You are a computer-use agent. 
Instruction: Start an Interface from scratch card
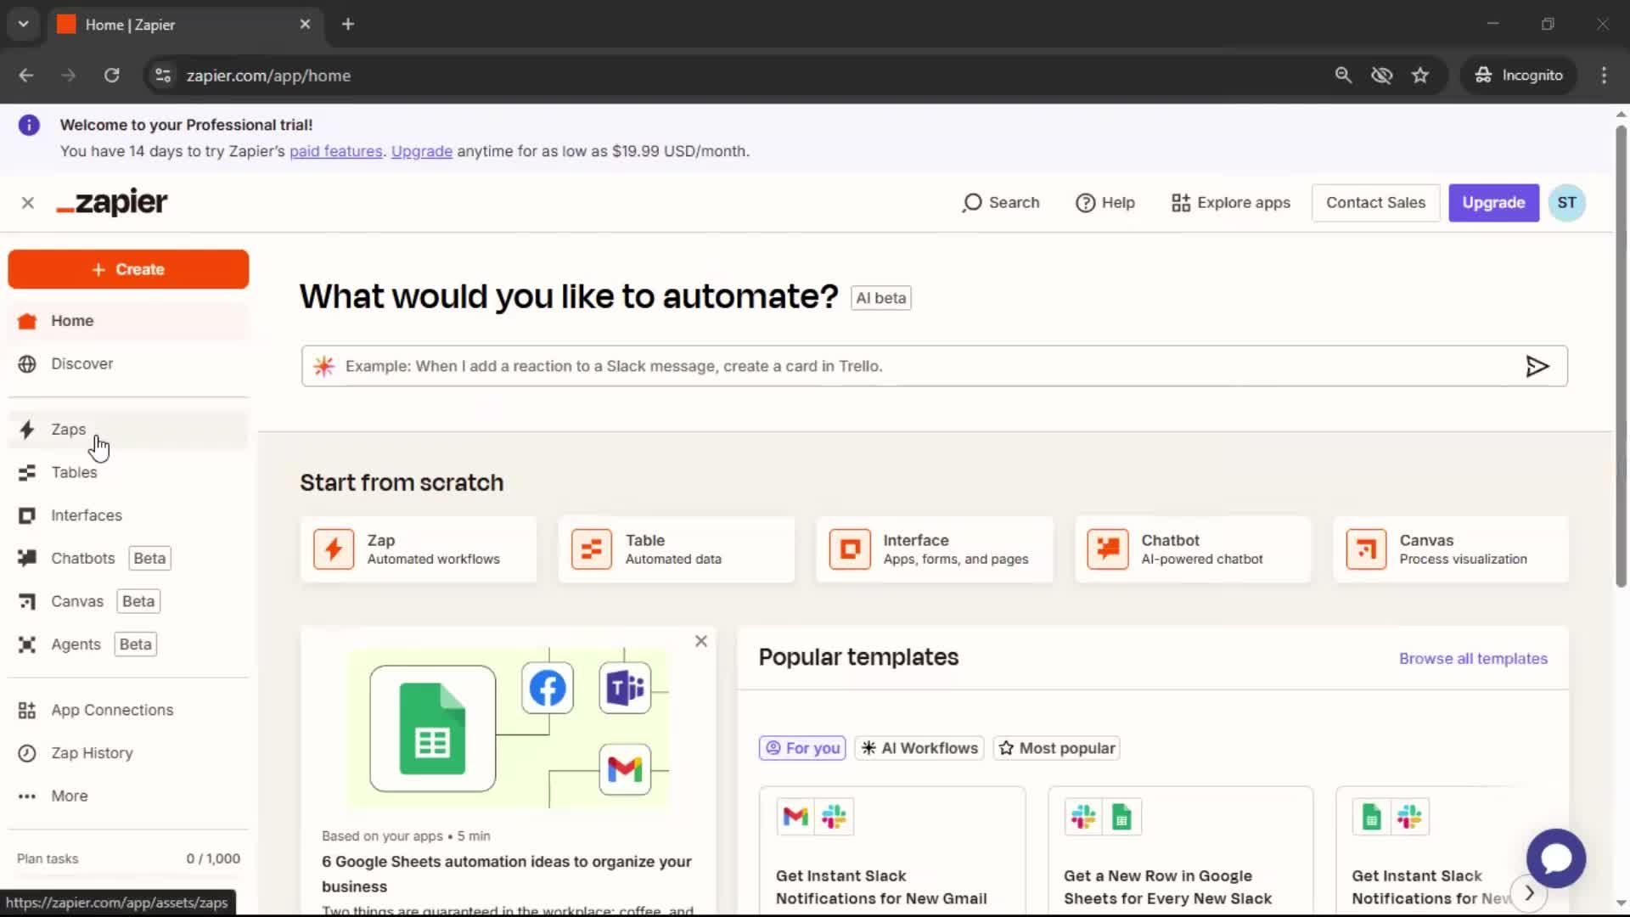pos(935,549)
